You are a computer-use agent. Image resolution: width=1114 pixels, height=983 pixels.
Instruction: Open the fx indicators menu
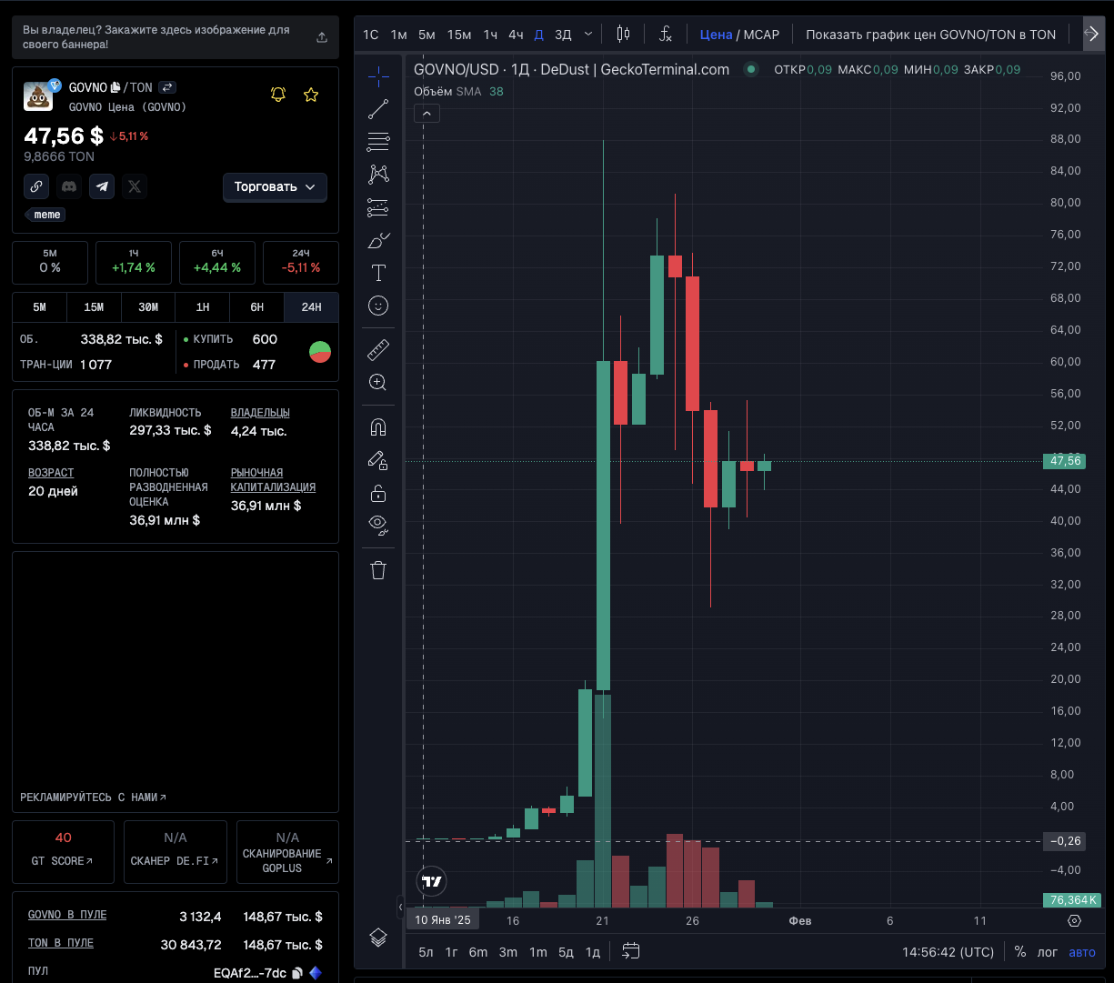click(666, 35)
